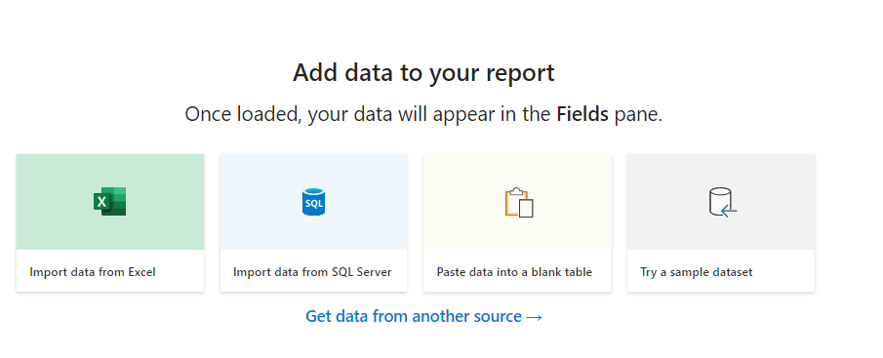
Task: Select the 'Paste data into a blank table' label
Action: pos(514,272)
